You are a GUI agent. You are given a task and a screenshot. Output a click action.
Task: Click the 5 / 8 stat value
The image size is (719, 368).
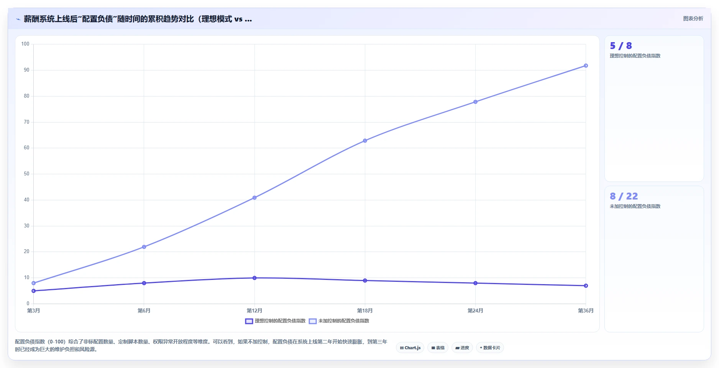(x=621, y=46)
